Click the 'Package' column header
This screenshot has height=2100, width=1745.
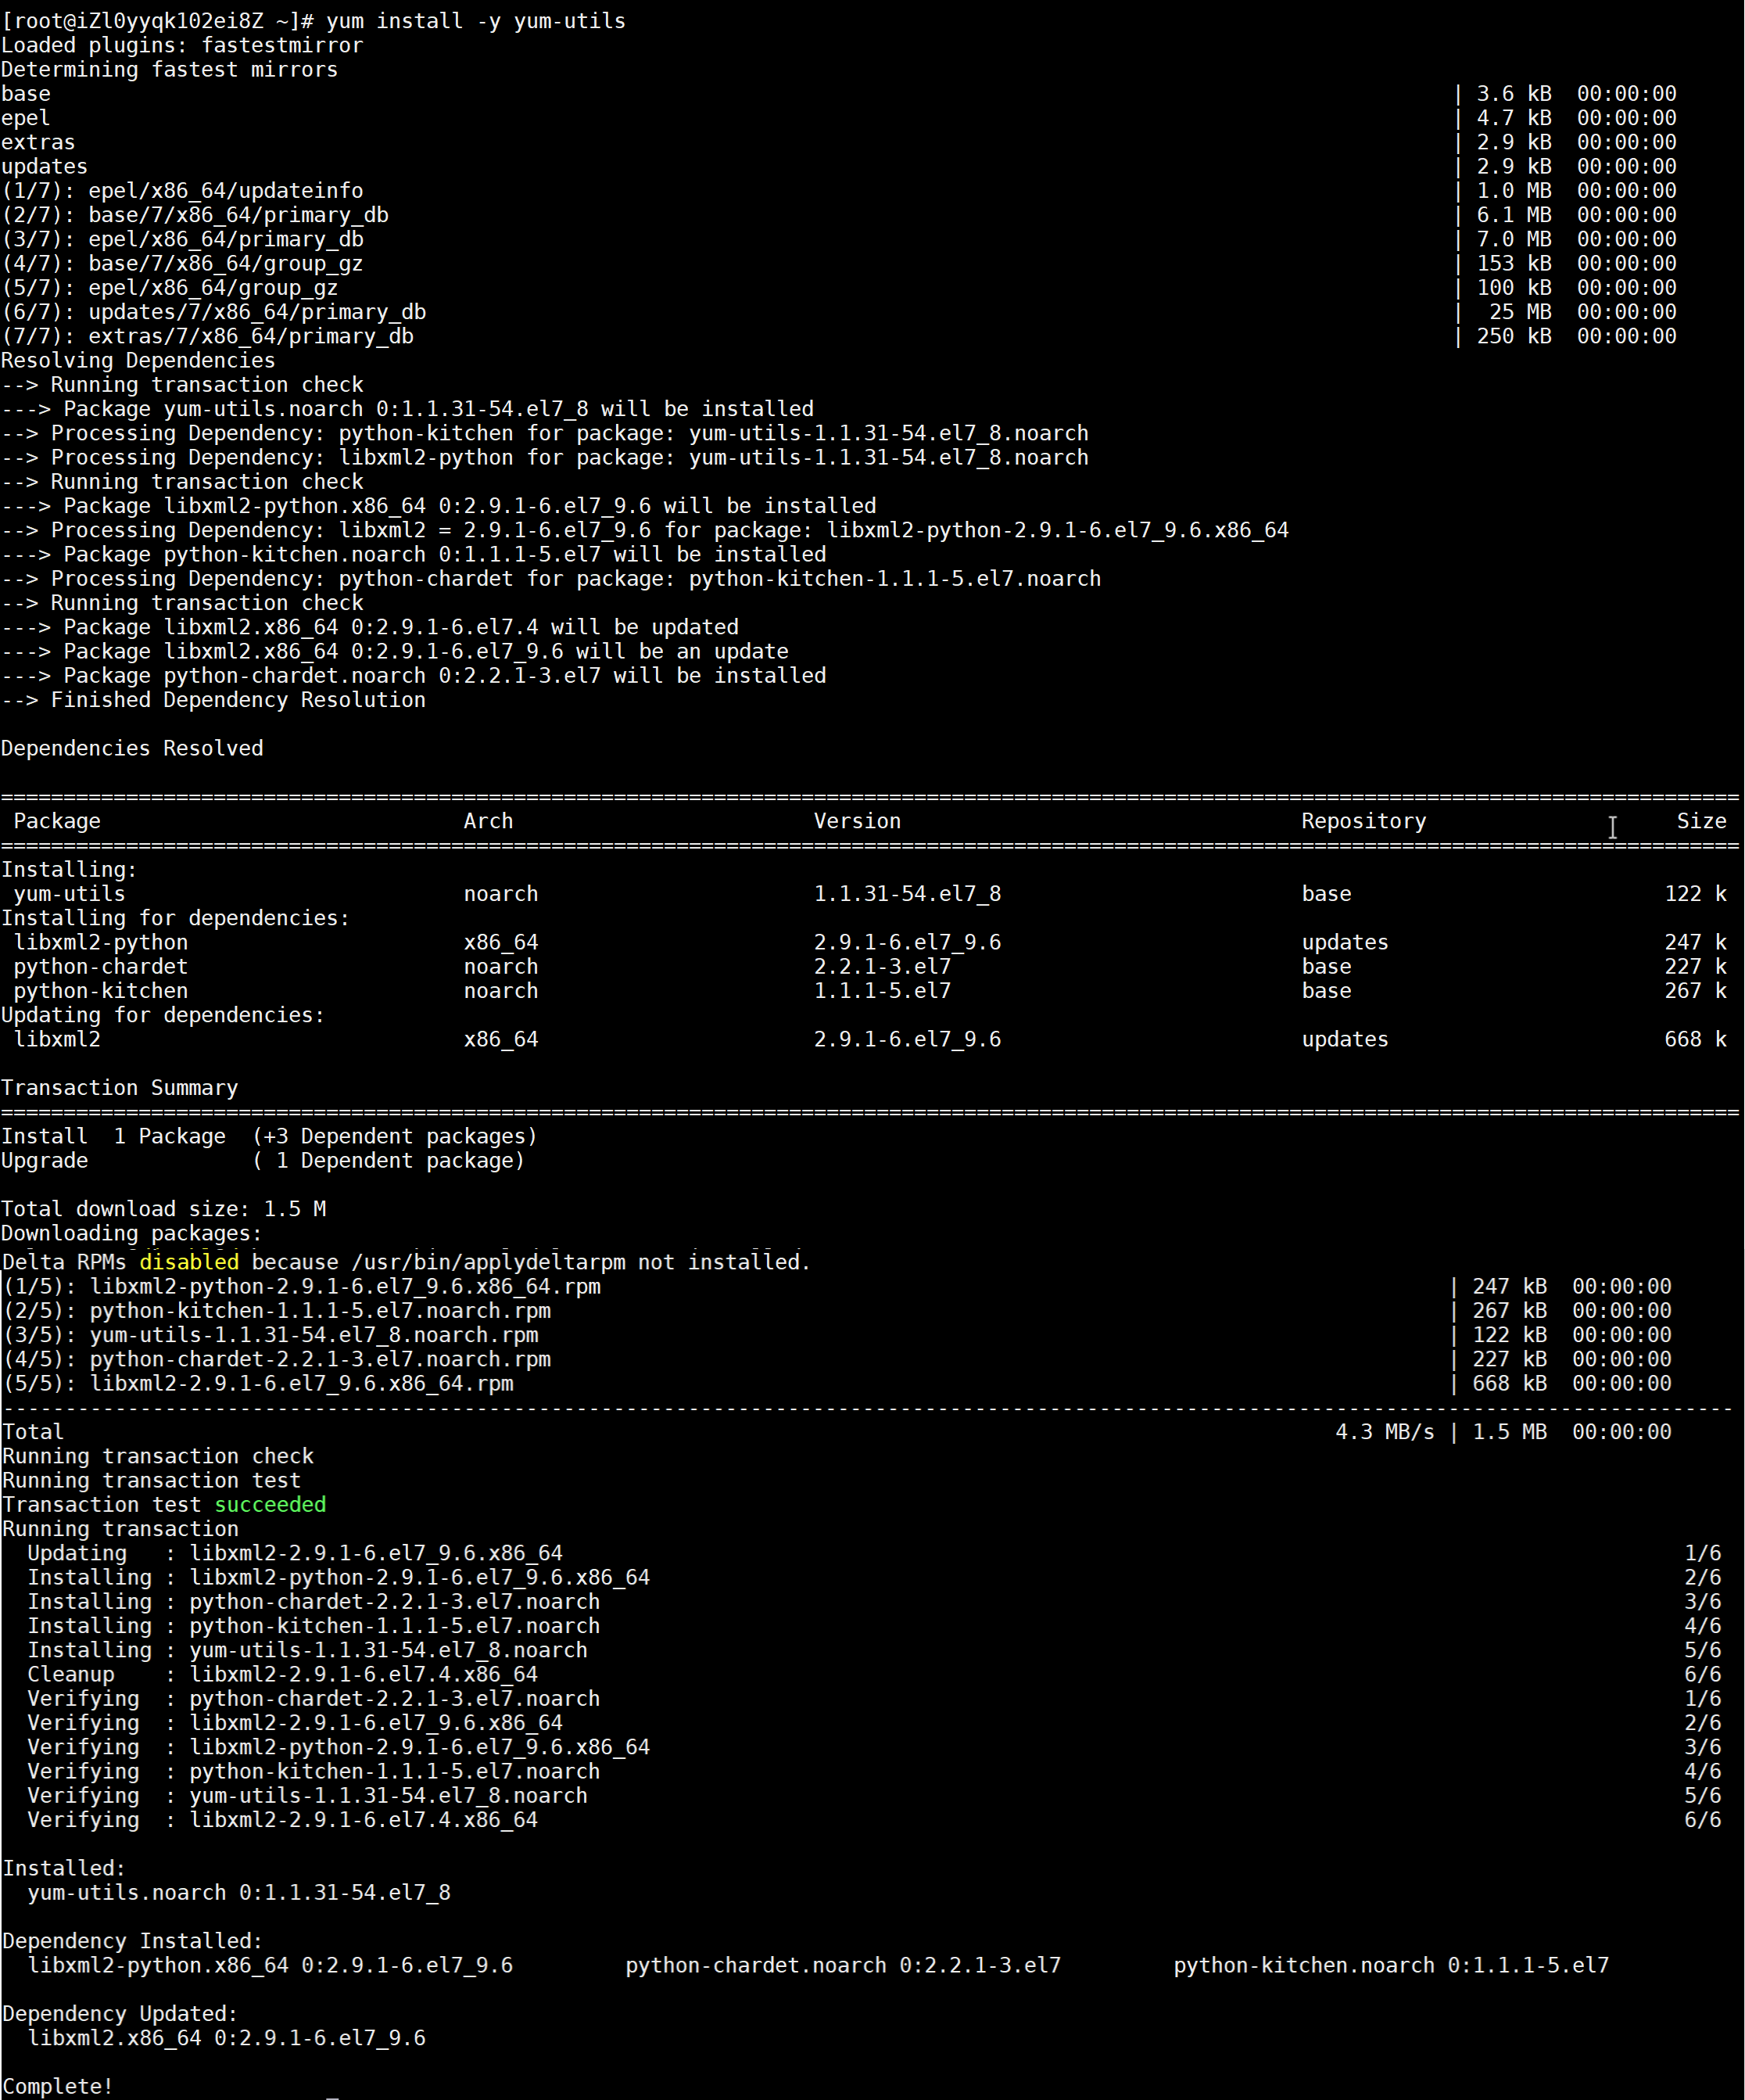click(x=57, y=821)
